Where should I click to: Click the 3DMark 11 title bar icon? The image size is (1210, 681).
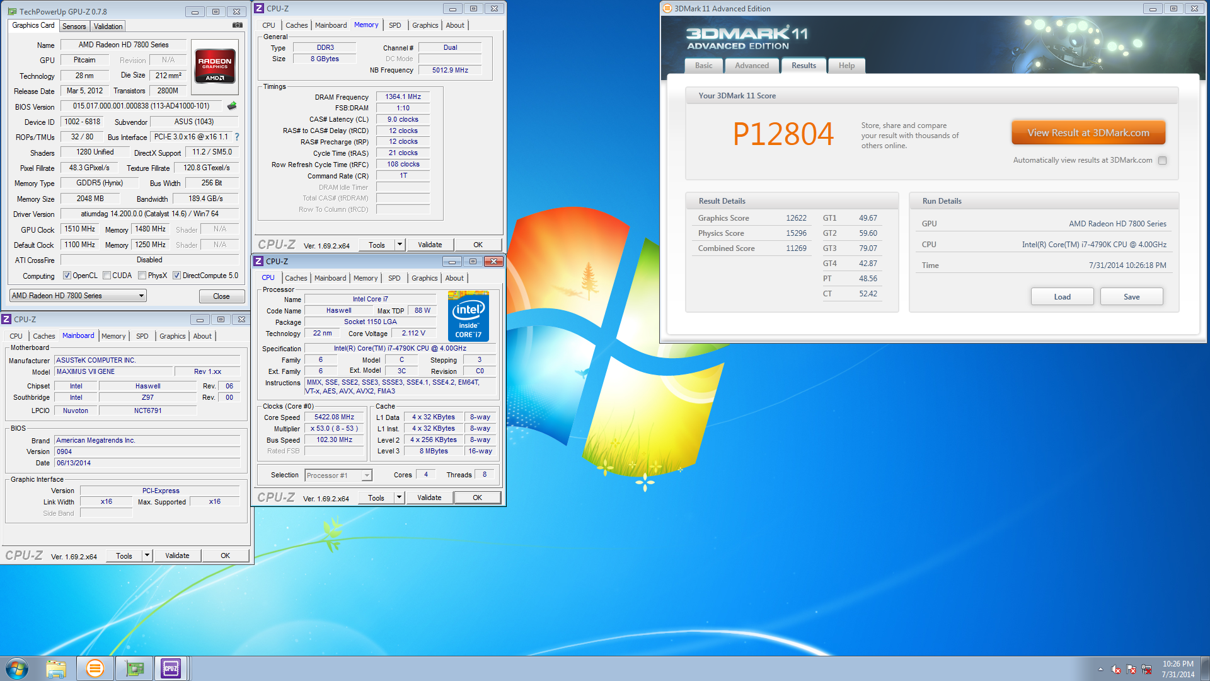(x=667, y=8)
